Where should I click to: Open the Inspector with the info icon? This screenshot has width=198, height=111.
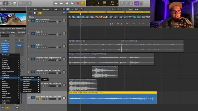pos(6,3)
